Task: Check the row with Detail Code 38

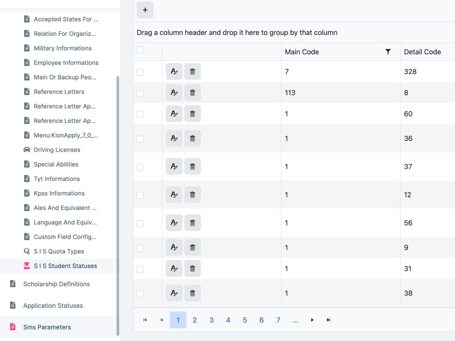Action: (x=141, y=294)
